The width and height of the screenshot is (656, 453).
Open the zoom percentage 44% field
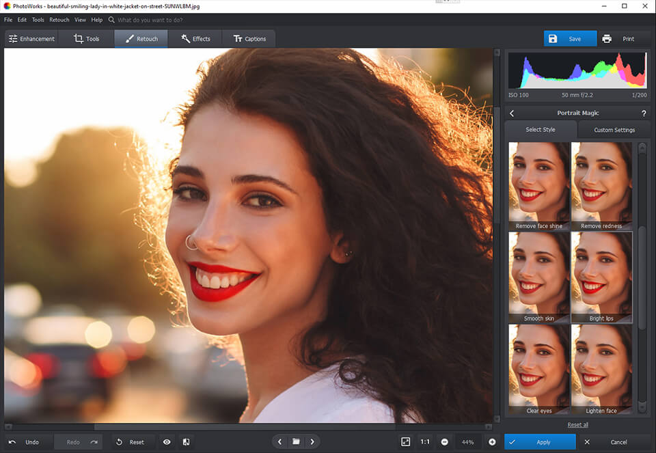tap(468, 442)
